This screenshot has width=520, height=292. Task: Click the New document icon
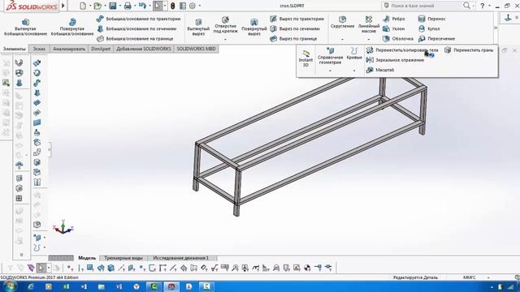point(83,6)
